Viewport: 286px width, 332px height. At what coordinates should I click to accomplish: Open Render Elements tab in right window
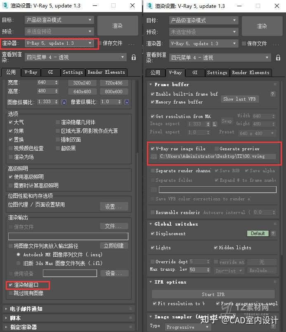pos(251,72)
